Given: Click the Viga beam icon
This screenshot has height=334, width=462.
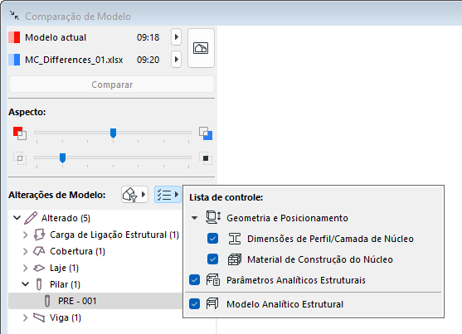Looking at the screenshot, I should [39, 317].
